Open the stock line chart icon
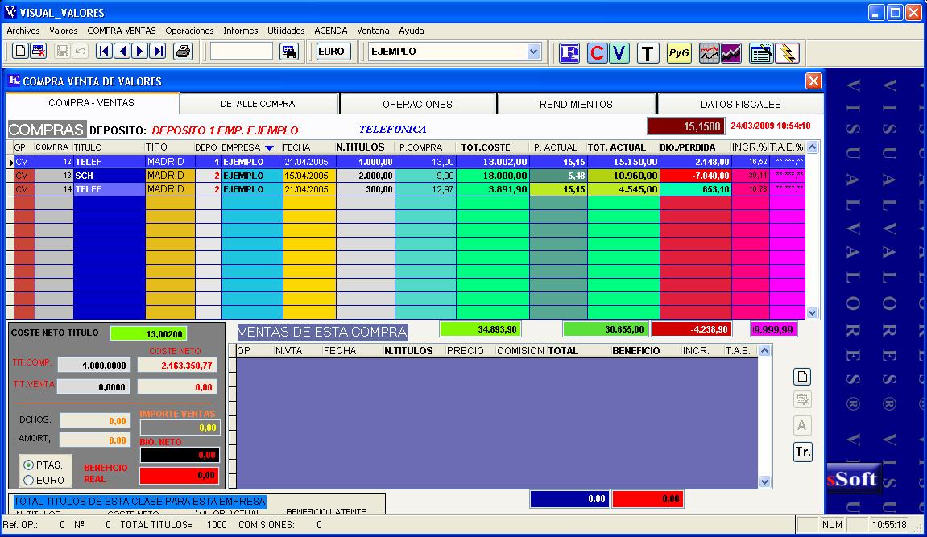 coord(709,53)
